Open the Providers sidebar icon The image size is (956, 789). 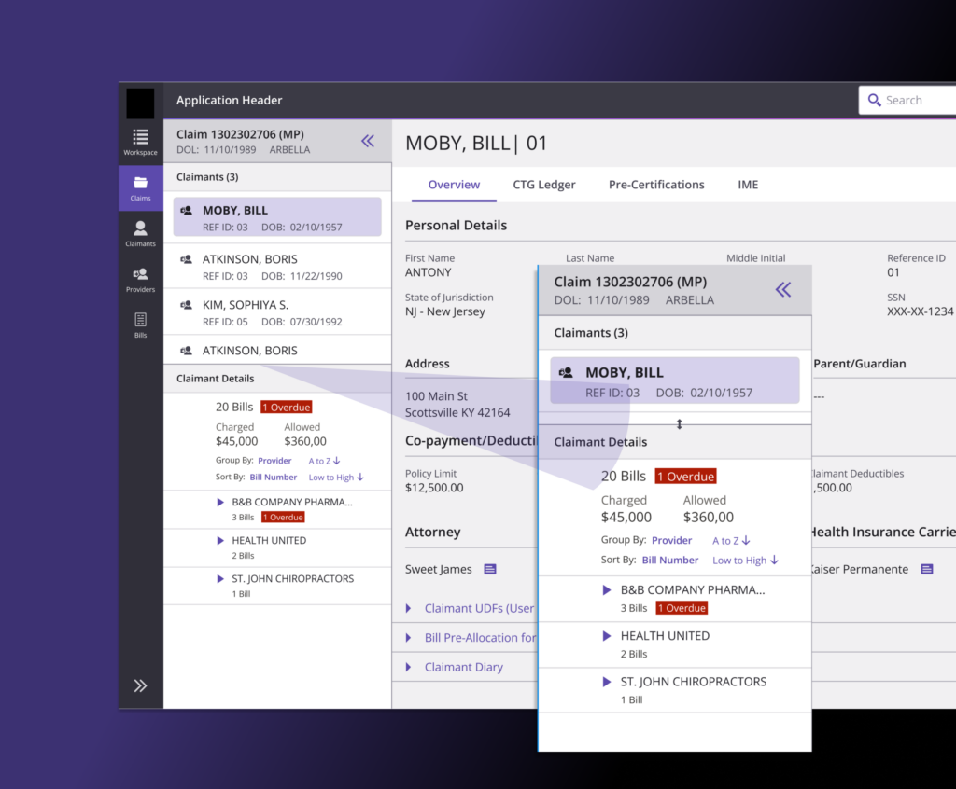pos(140,279)
